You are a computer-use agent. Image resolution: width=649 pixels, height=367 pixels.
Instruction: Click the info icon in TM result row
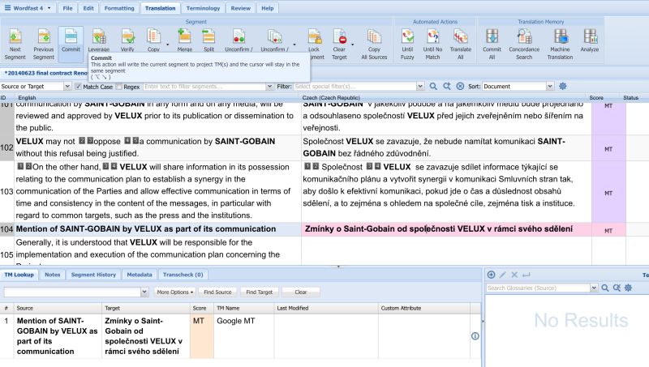click(475, 336)
